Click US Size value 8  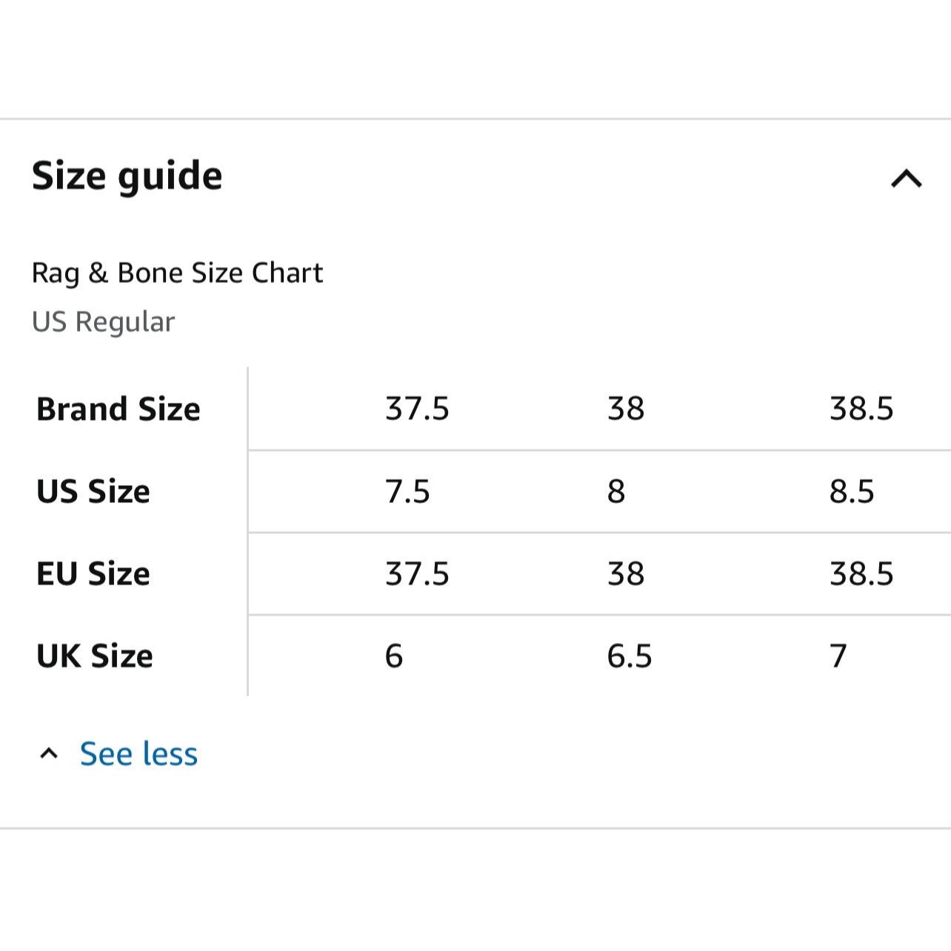pos(616,491)
